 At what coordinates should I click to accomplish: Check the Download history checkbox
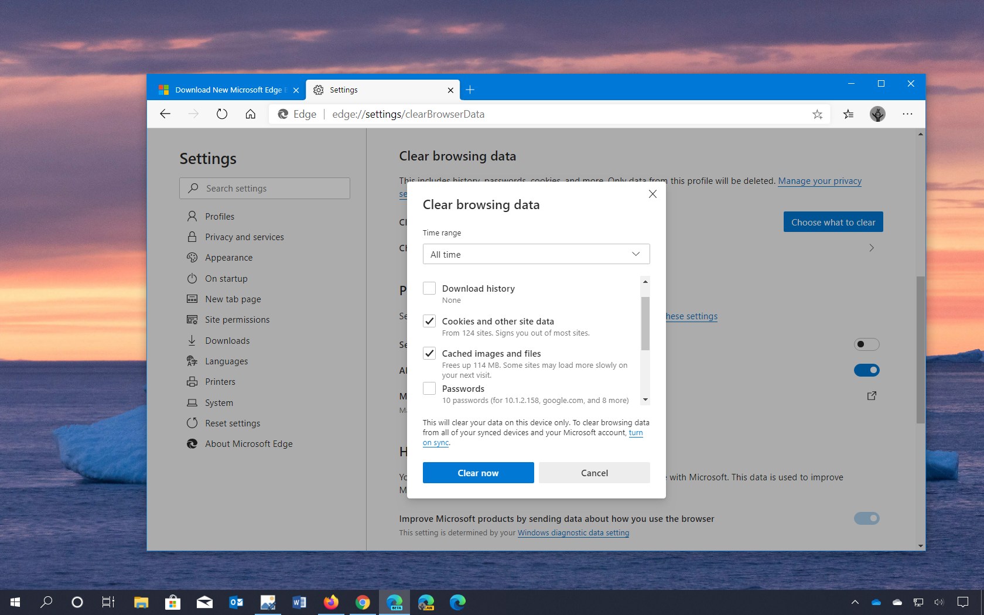tap(429, 288)
